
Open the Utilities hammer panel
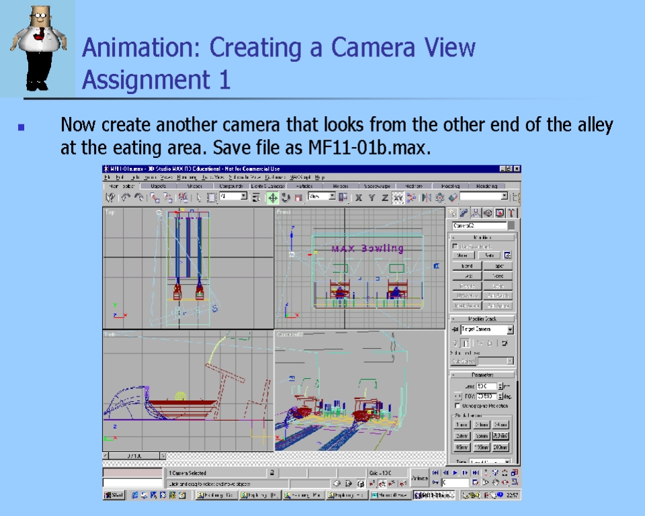click(511, 212)
